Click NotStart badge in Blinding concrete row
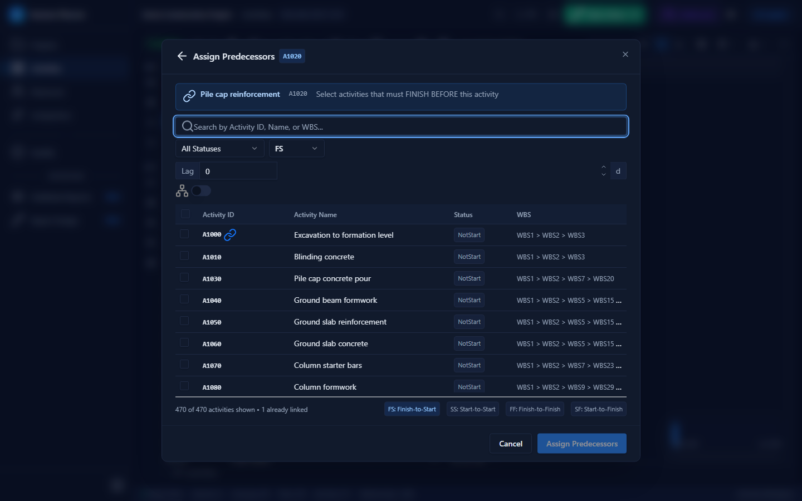802x501 pixels. pyautogui.click(x=469, y=257)
